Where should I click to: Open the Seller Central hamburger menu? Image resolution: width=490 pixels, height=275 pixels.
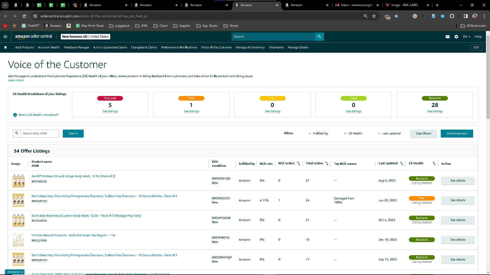[x=5, y=37]
